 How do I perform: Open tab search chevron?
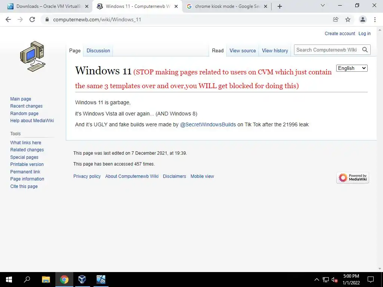coord(323,5)
